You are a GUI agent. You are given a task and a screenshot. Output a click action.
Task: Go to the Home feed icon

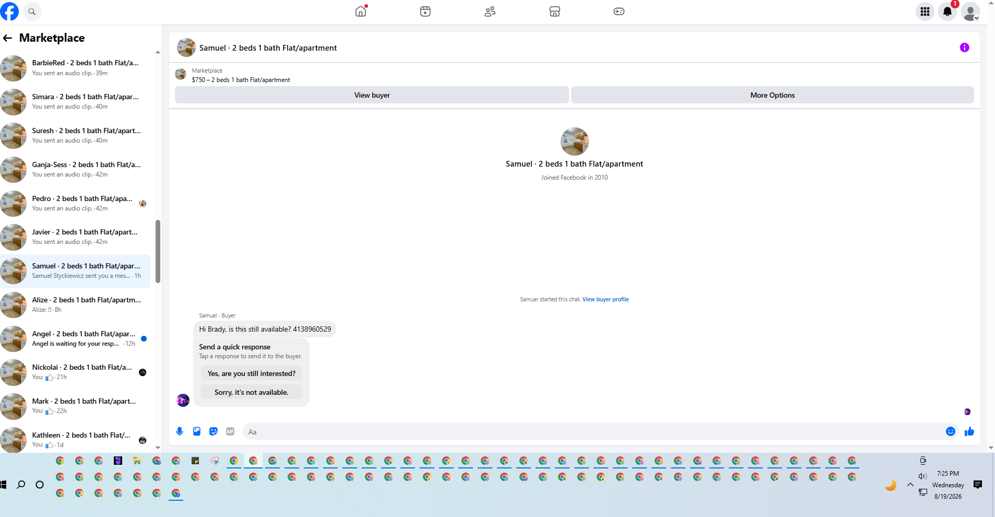pos(361,11)
